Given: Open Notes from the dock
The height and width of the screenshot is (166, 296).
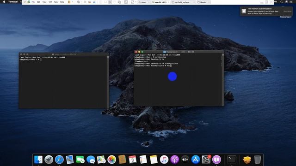Looking at the screenshot, I should tap(154, 160).
